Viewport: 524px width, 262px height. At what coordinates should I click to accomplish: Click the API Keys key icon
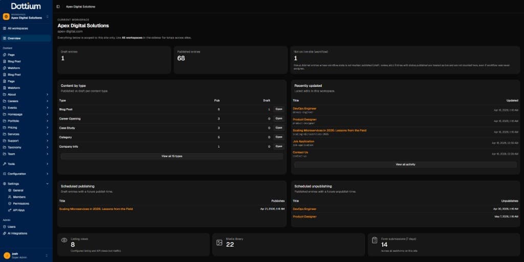tap(9, 210)
